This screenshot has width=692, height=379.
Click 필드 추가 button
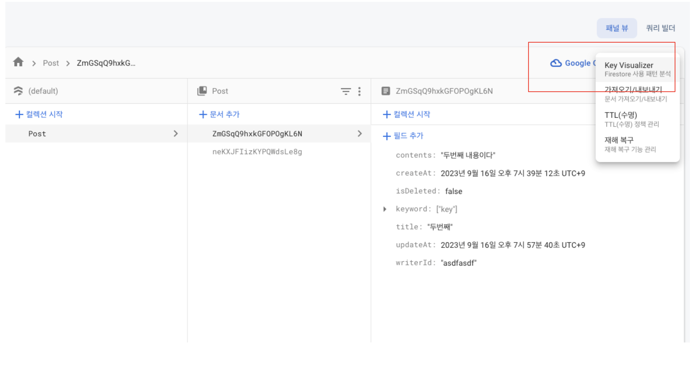[403, 136]
